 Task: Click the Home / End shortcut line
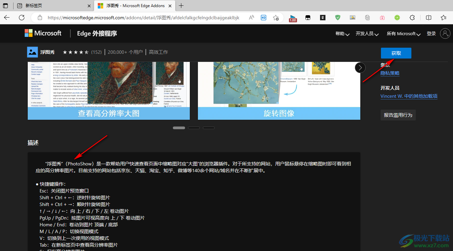79,225
